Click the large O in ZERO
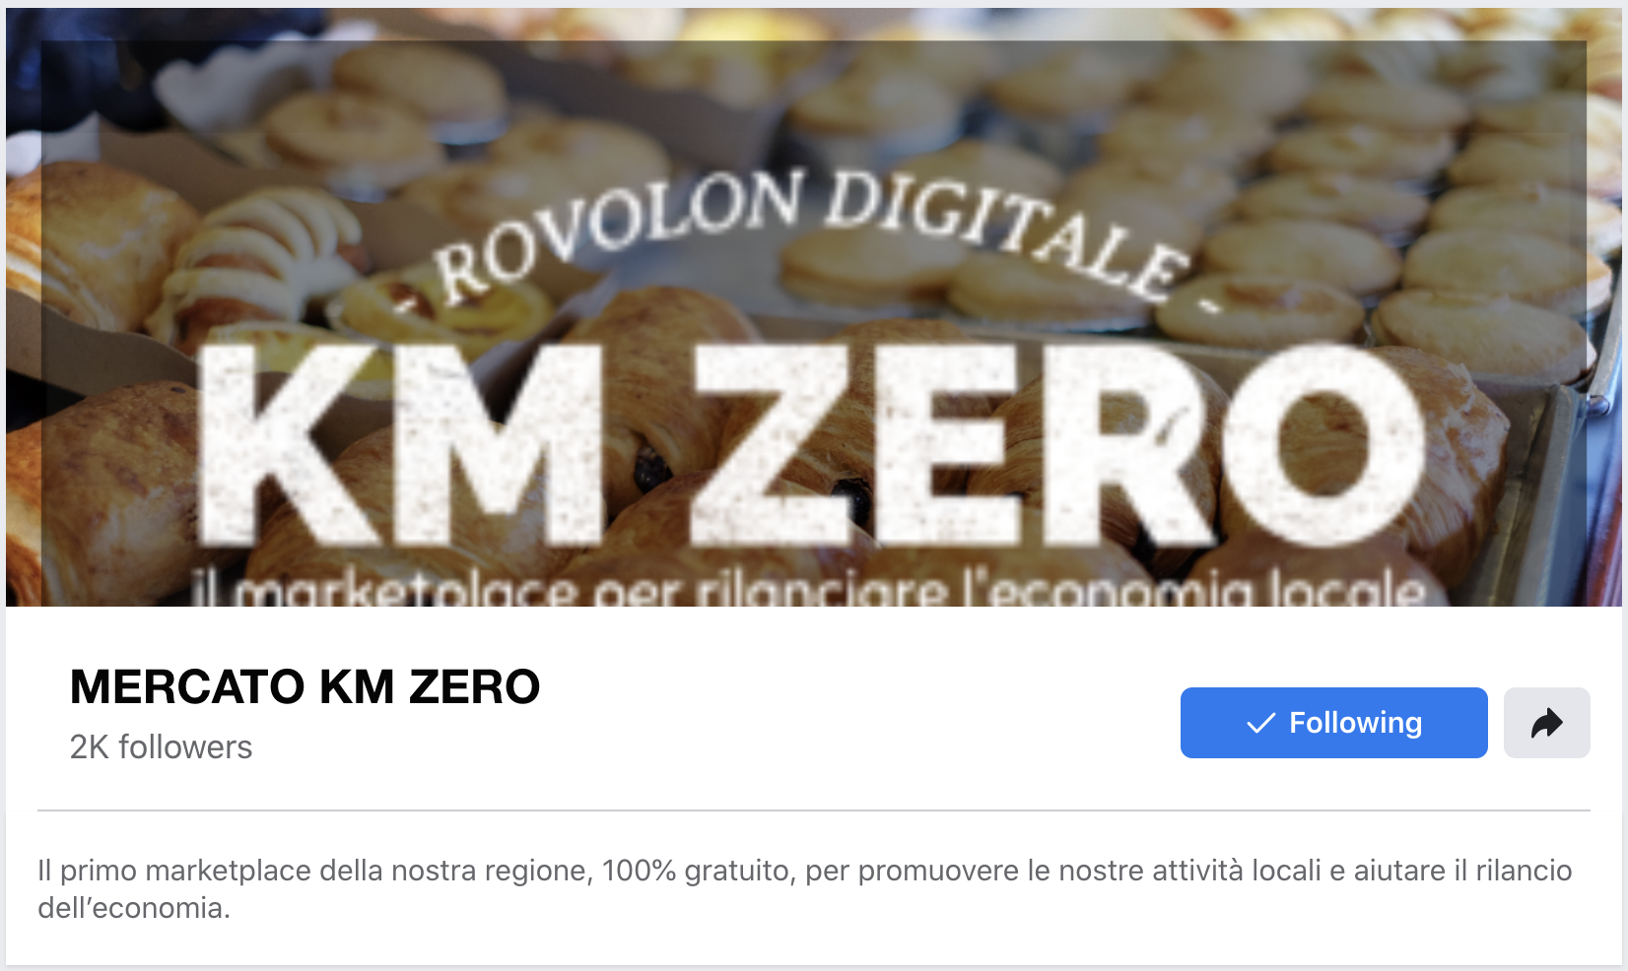 pyautogui.click(x=1323, y=445)
